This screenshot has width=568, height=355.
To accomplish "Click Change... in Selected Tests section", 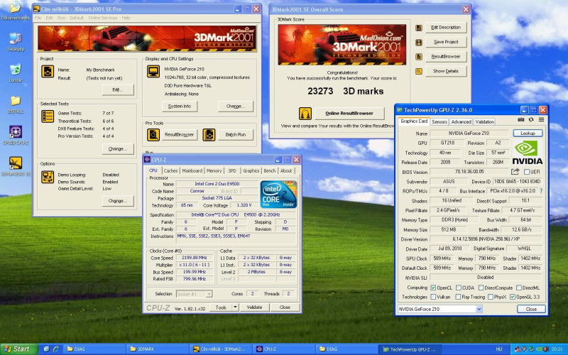I will [x=118, y=149].
